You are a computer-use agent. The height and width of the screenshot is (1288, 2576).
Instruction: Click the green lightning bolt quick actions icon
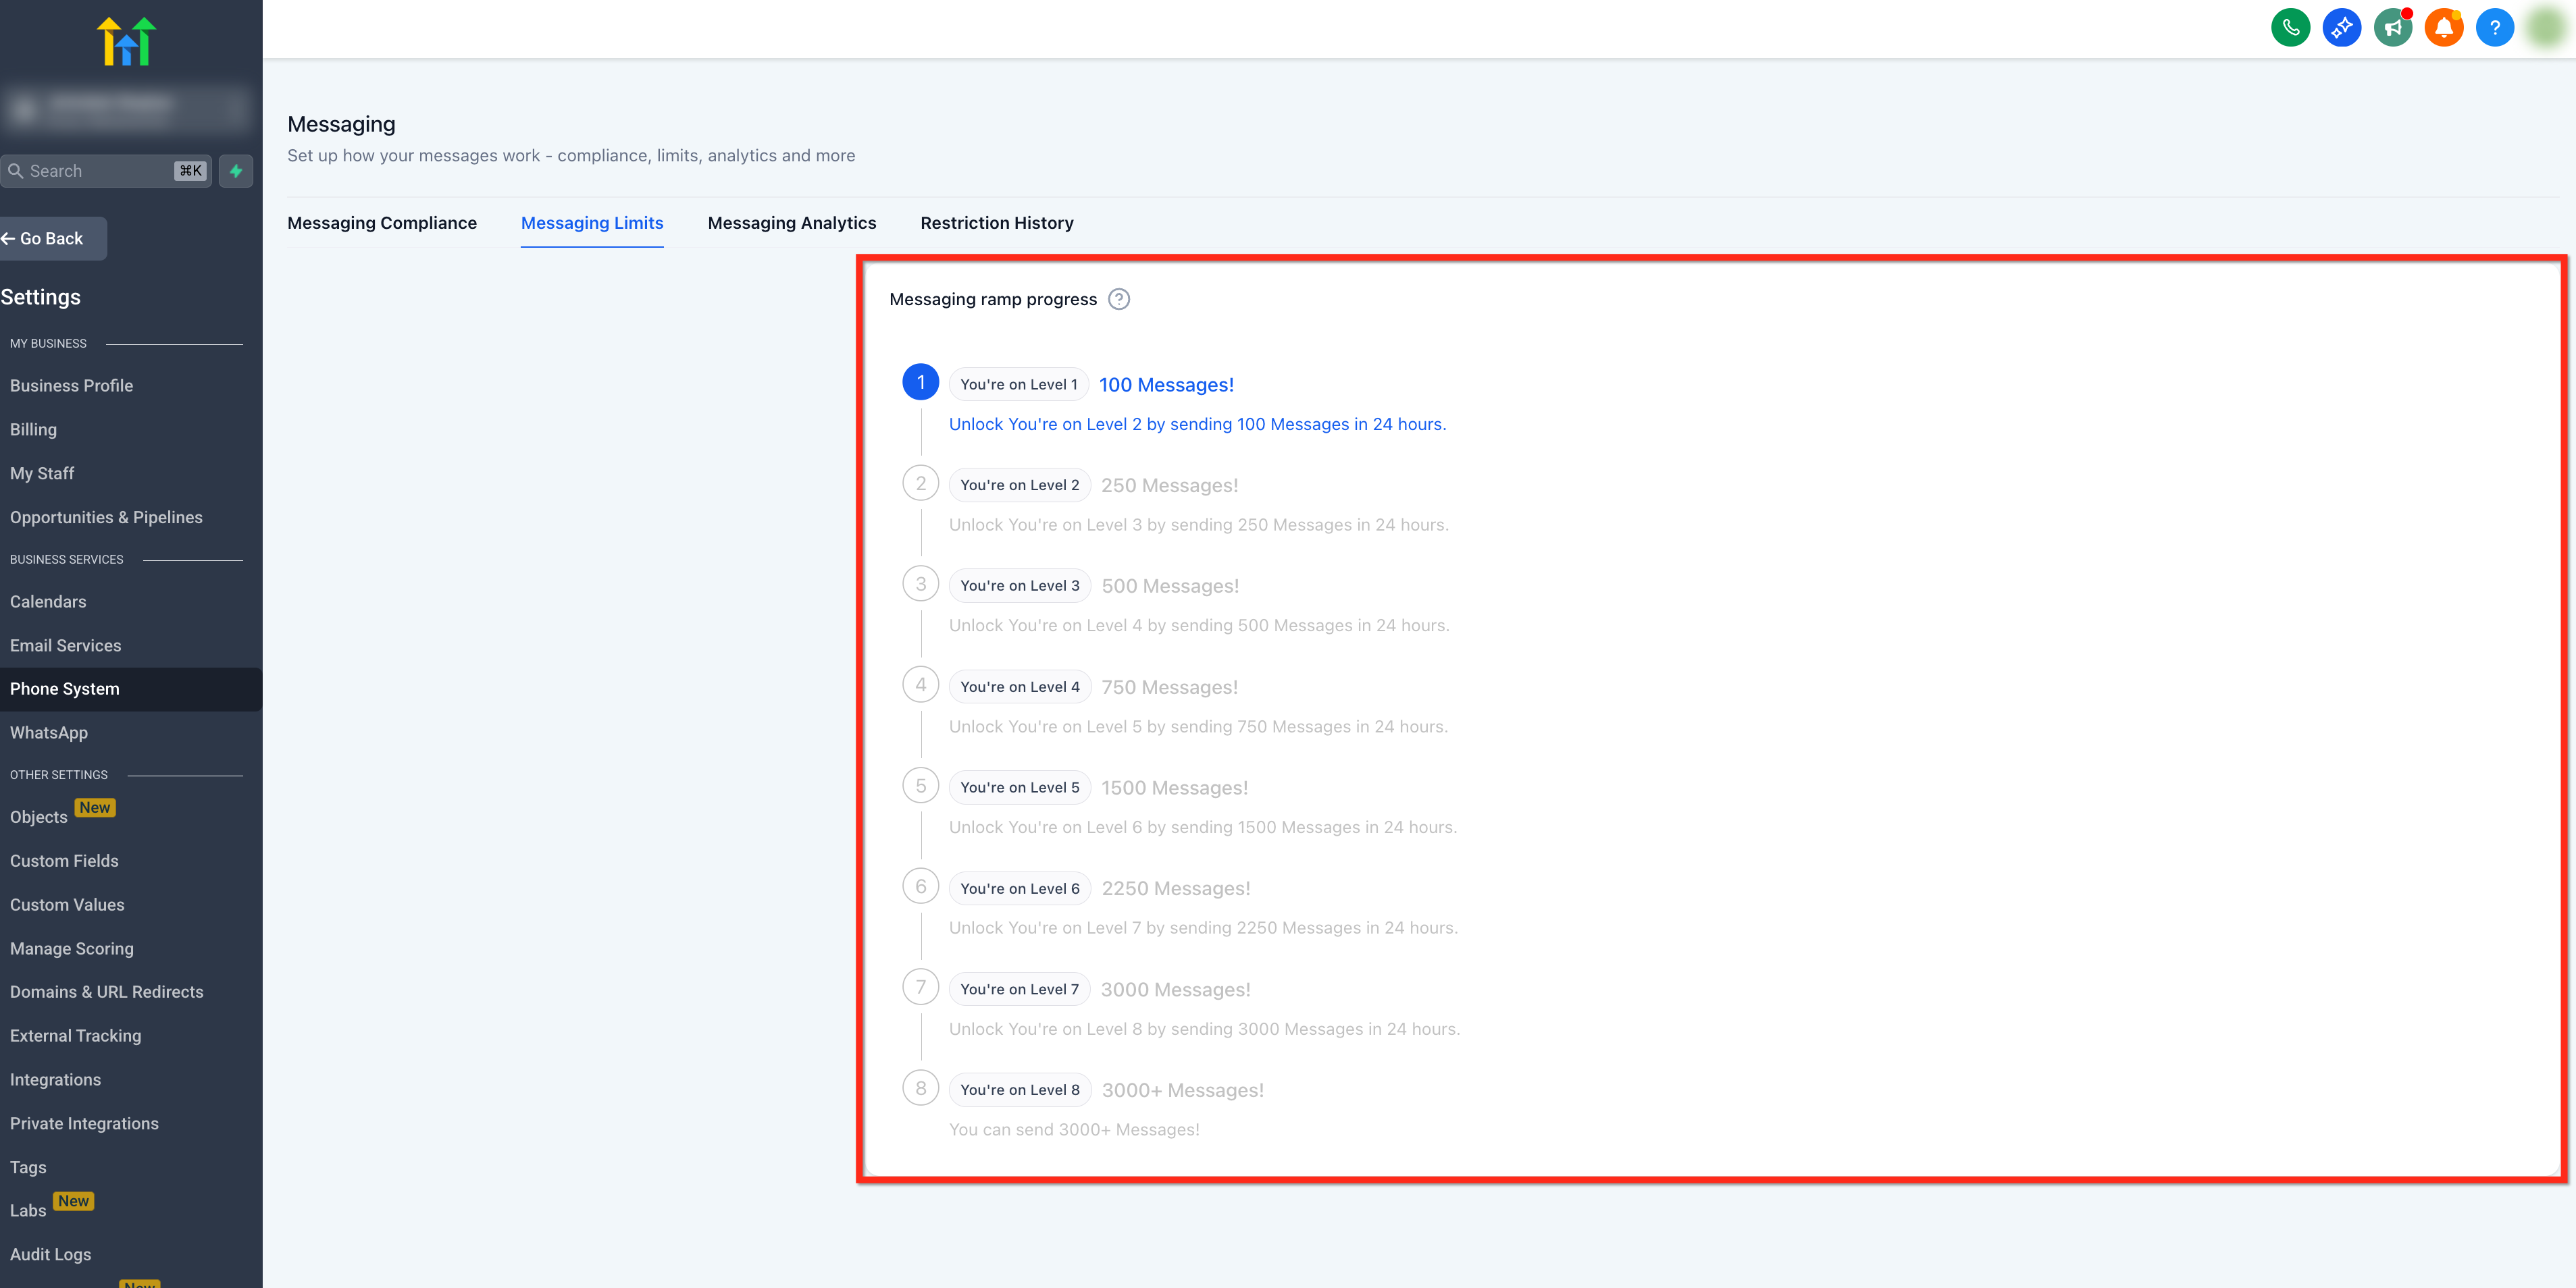tap(236, 171)
